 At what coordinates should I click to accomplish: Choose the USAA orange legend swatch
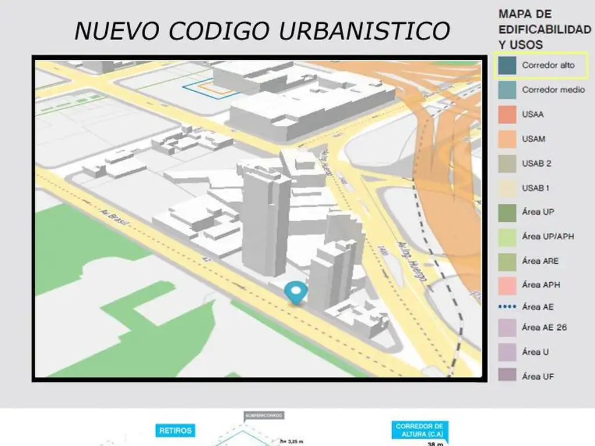point(507,114)
